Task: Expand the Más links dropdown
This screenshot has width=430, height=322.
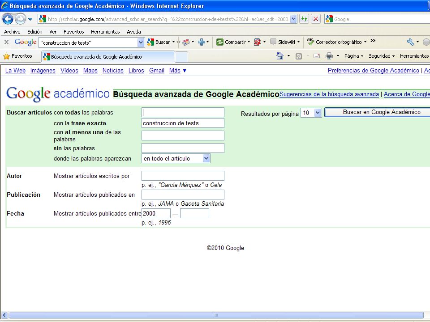Action: [178, 70]
